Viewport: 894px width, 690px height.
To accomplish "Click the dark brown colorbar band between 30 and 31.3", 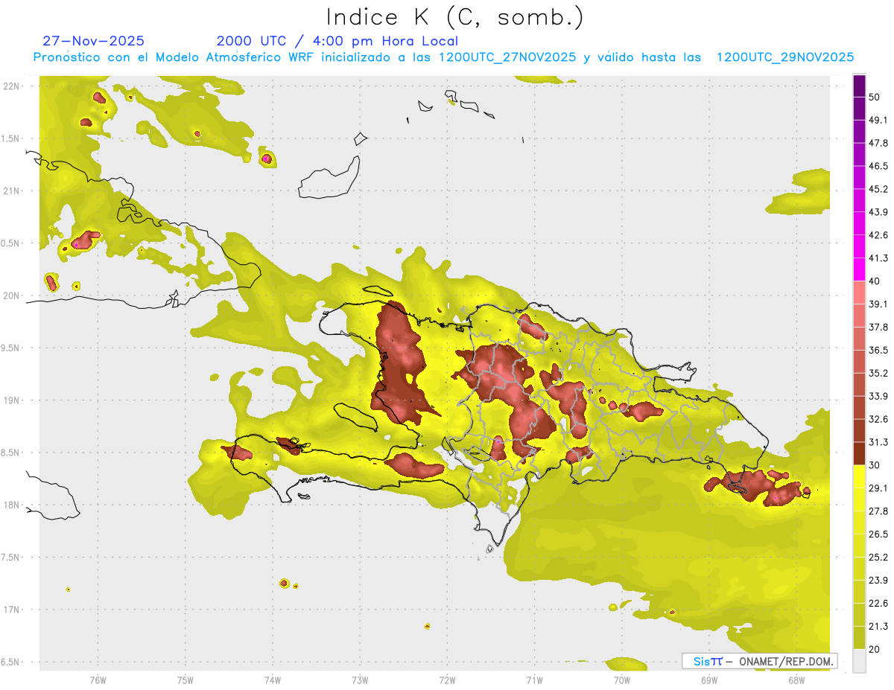I will (x=860, y=453).
